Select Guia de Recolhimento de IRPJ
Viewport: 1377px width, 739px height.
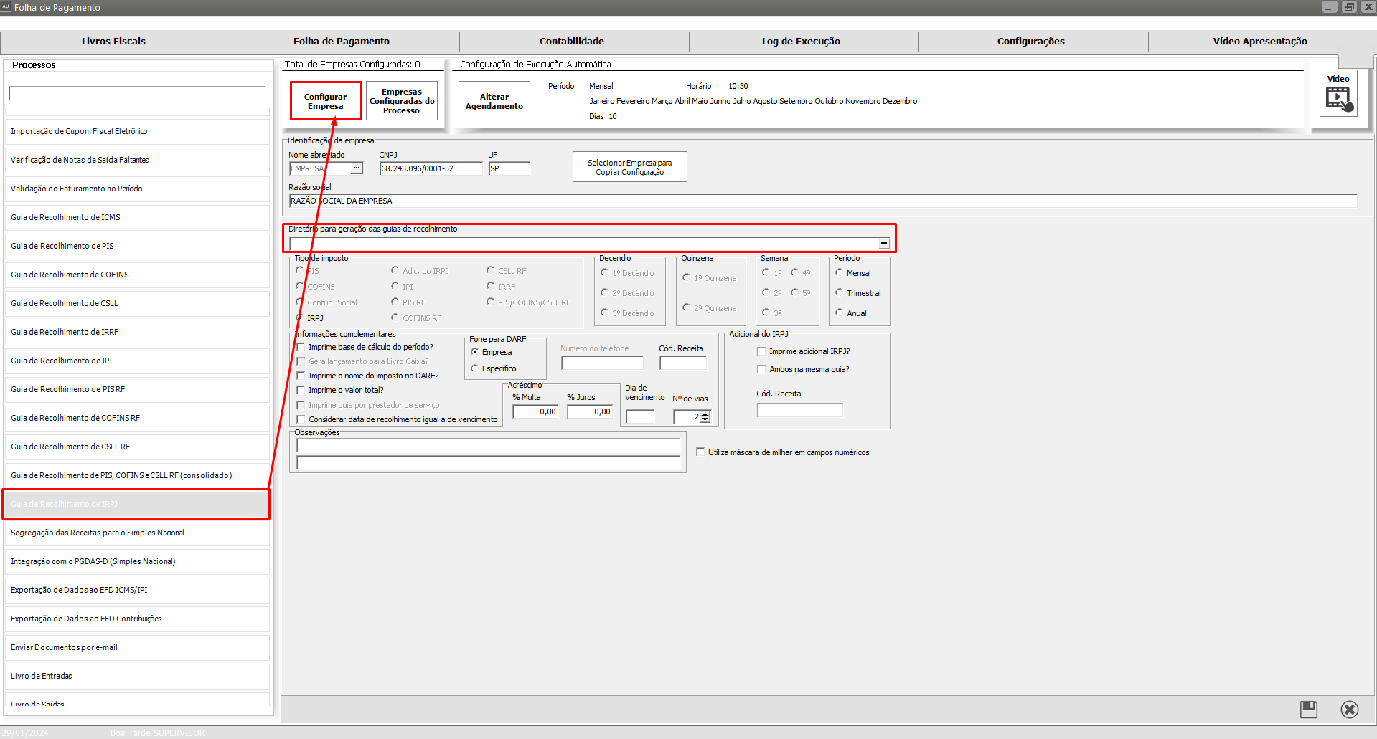[137, 504]
